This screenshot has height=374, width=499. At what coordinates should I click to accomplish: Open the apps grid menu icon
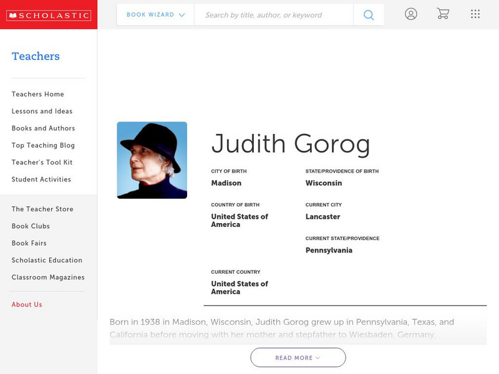tap(475, 14)
